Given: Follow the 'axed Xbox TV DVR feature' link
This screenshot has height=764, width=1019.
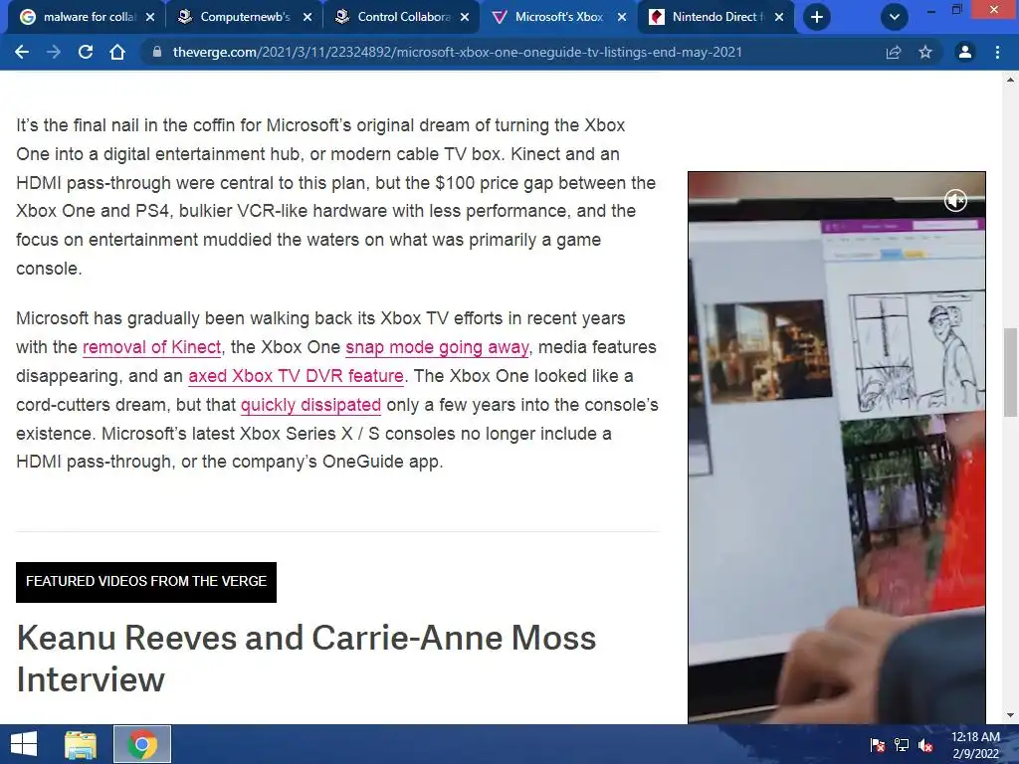Looking at the screenshot, I should (296, 375).
